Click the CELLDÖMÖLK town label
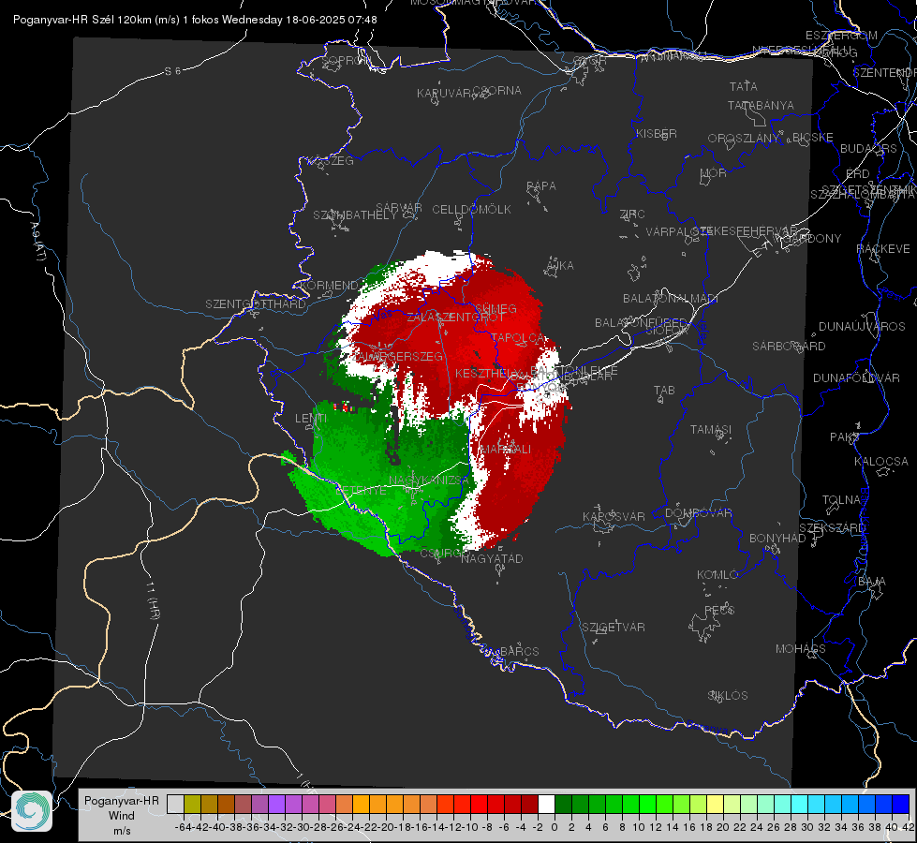Screen dimensions: 917x843 [471, 210]
